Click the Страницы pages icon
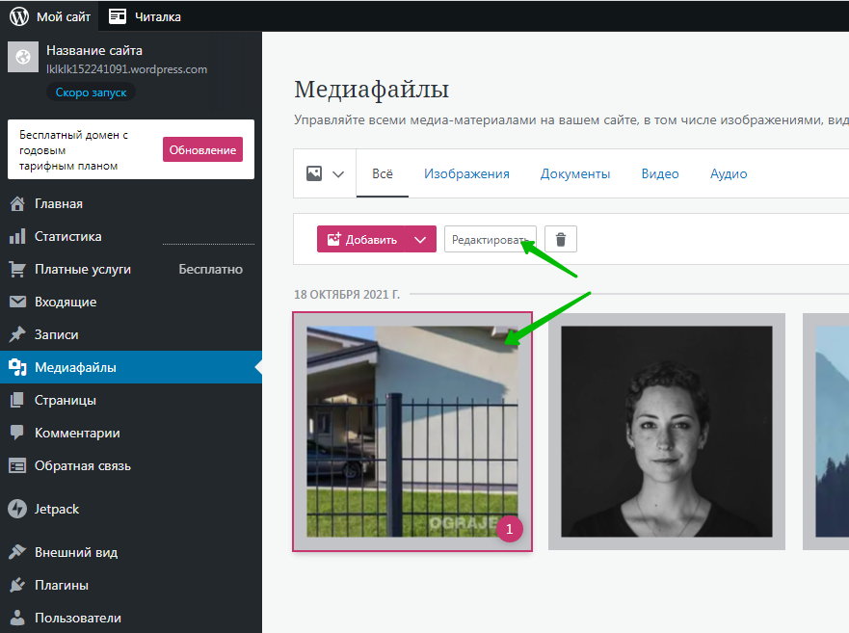 pyautogui.click(x=17, y=400)
